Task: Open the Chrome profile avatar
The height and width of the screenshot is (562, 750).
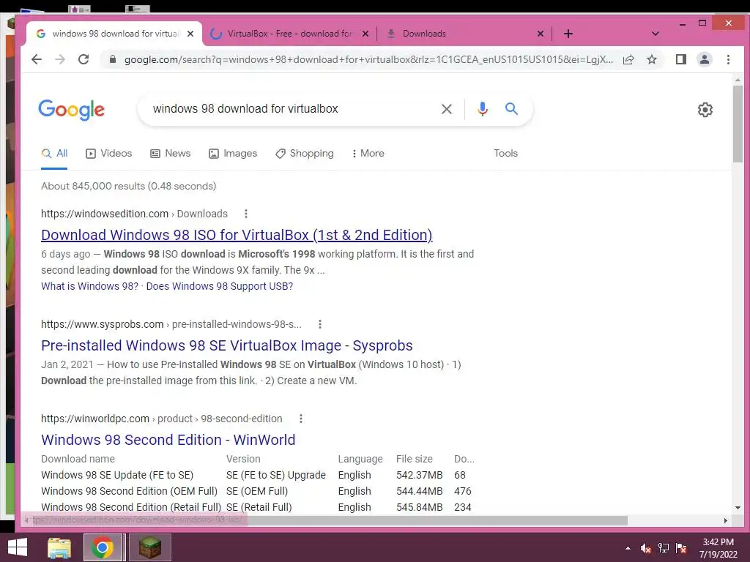Action: click(x=704, y=59)
